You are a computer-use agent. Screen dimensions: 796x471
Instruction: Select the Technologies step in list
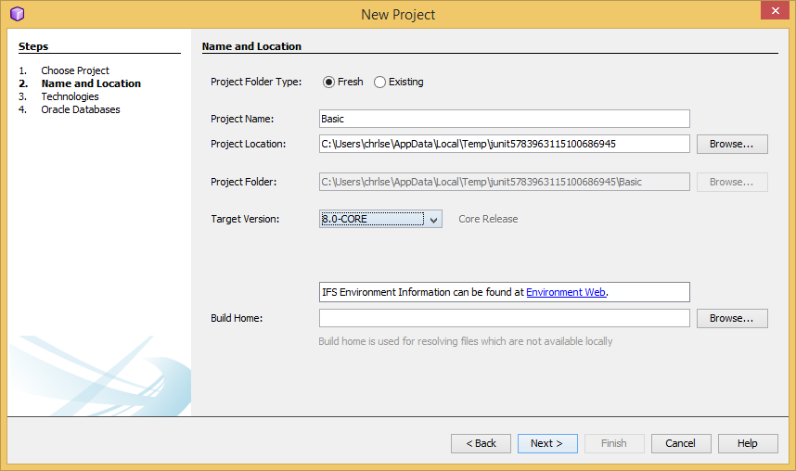(x=71, y=96)
